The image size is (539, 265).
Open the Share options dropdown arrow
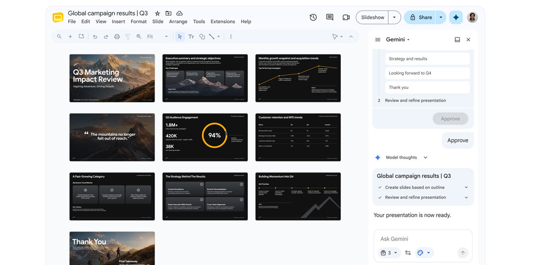[441, 17]
